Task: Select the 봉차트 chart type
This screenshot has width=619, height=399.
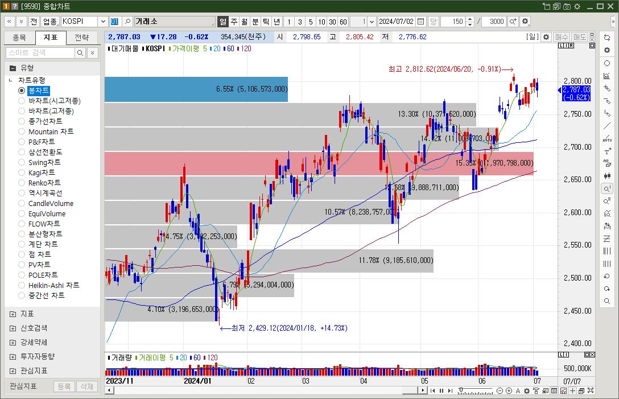Action: (x=34, y=91)
